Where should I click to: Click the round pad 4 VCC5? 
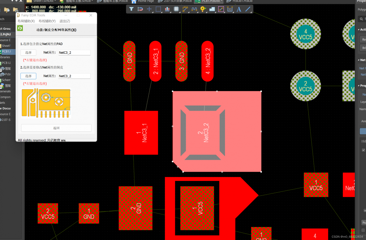click(x=306, y=34)
